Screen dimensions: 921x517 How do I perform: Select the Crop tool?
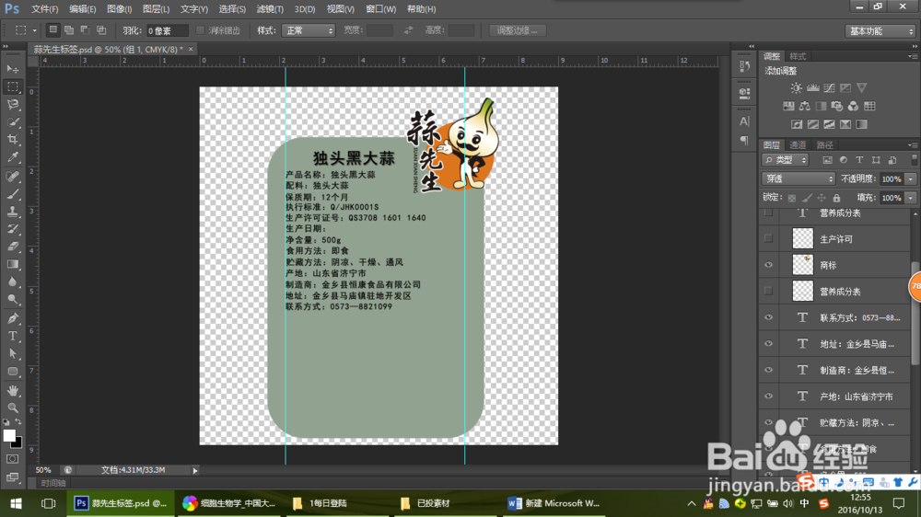(x=12, y=139)
